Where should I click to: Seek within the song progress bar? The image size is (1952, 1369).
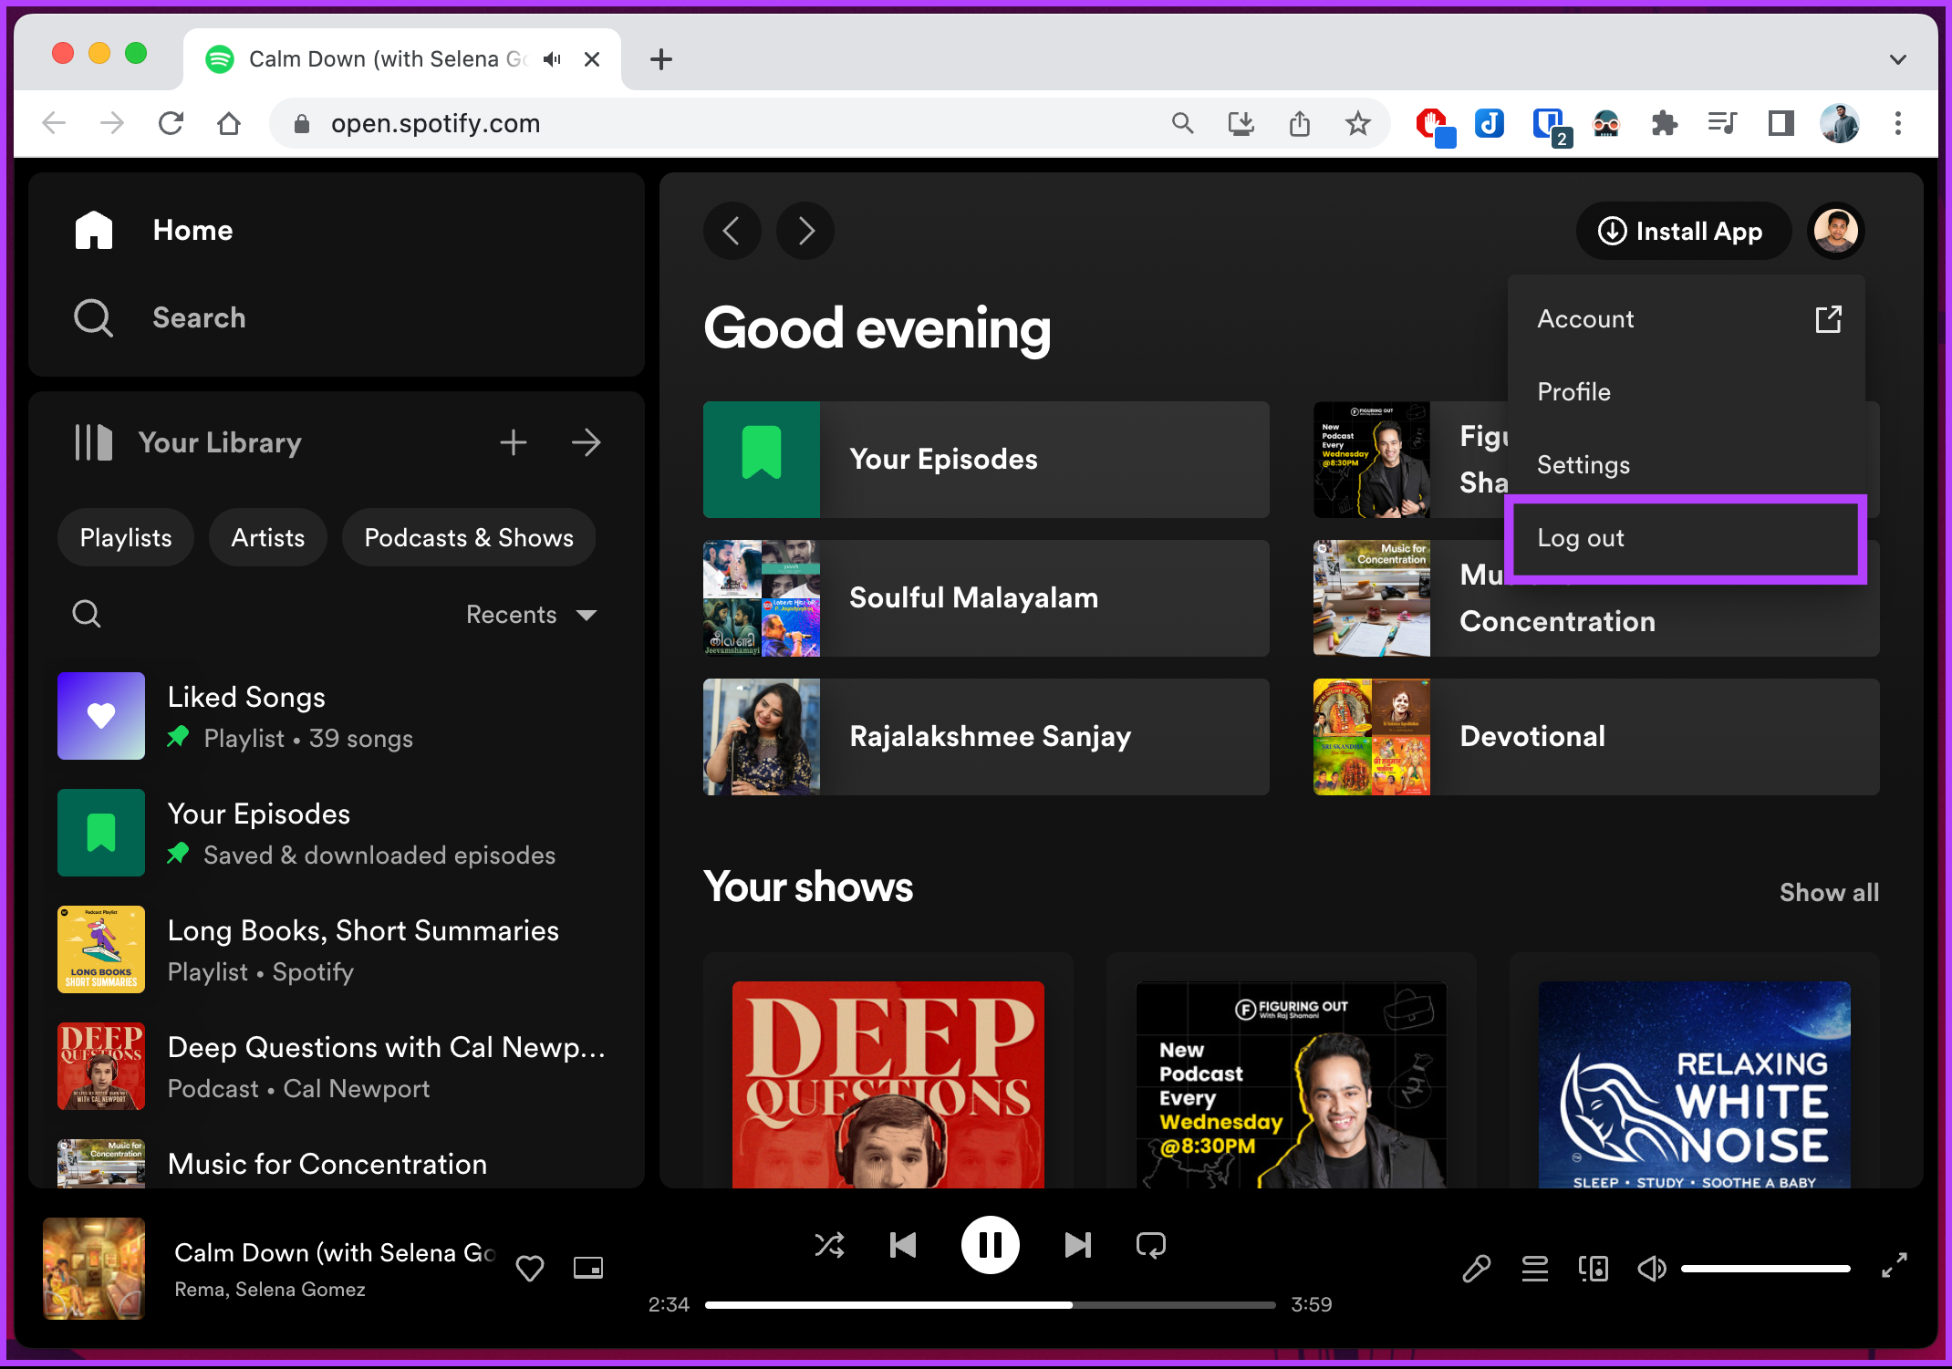[990, 1305]
